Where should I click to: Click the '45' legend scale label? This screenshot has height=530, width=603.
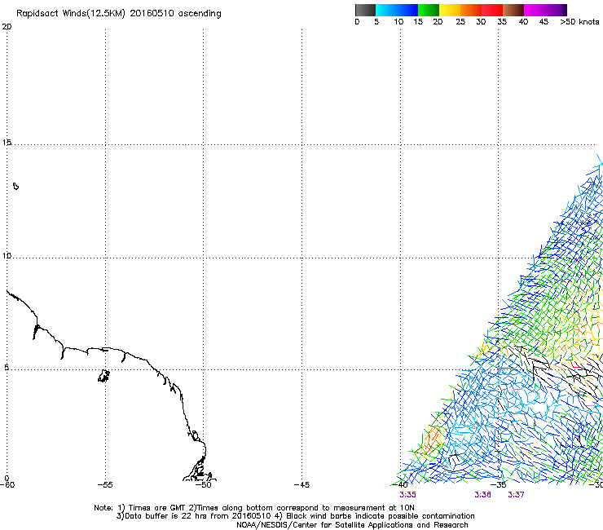(x=544, y=22)
